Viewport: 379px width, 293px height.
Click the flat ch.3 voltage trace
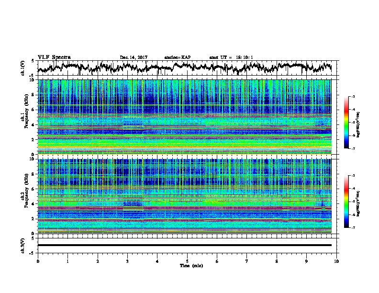point(184,245)
